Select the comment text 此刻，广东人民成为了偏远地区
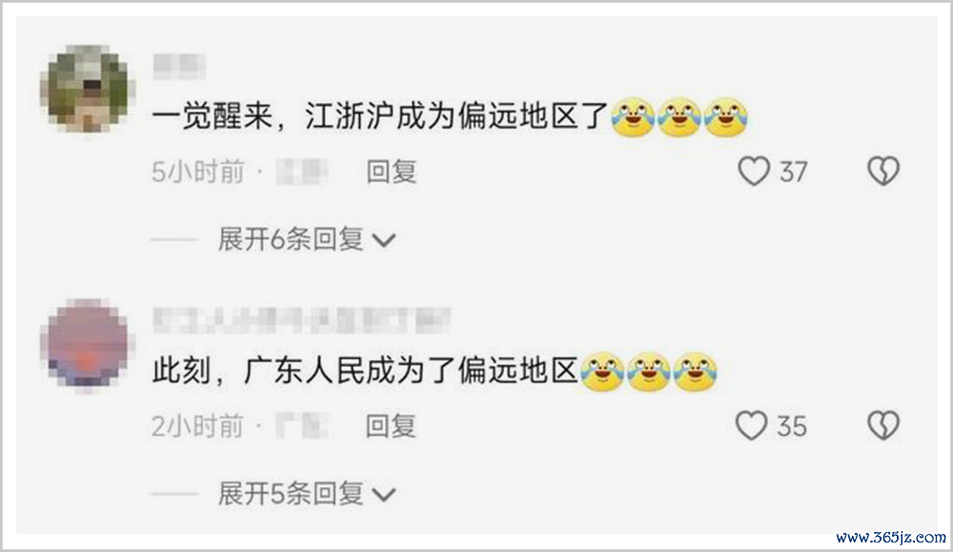This screenshot has width=953, height=552. click(365, 370)
